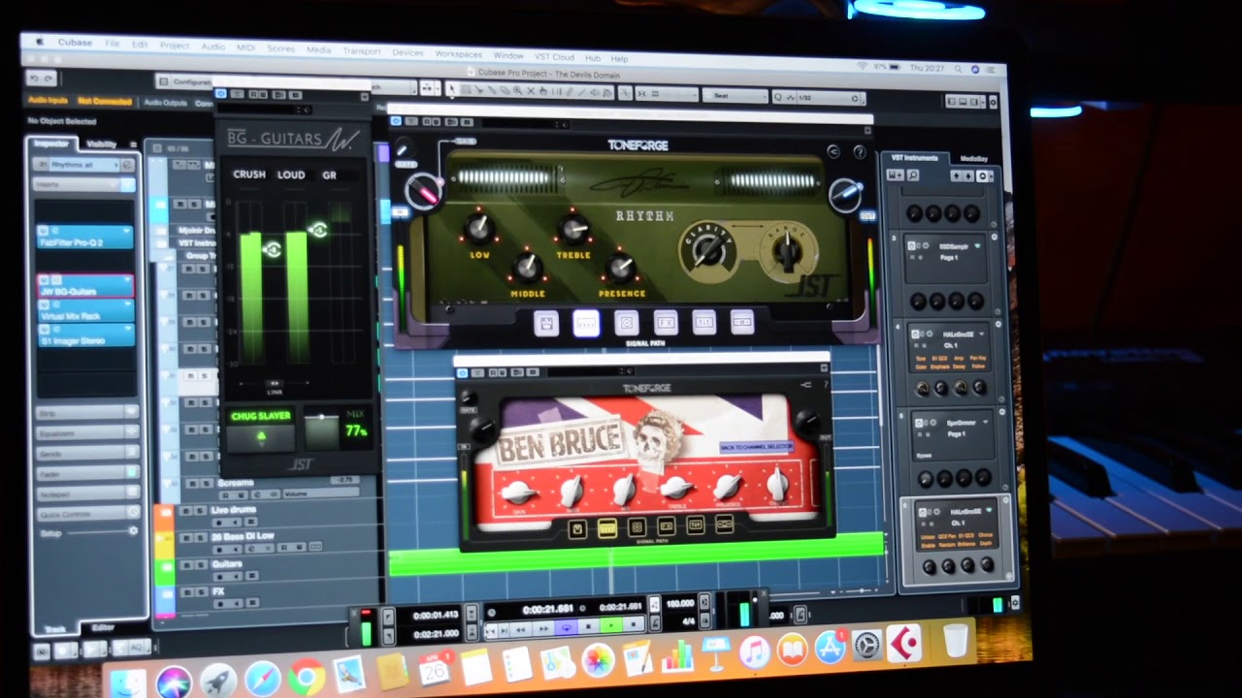The height and width of the screenshot is (698, 1242).
Task: Select the mute X tool in Cubase toolbar
Action: click(x=530, y=91)
